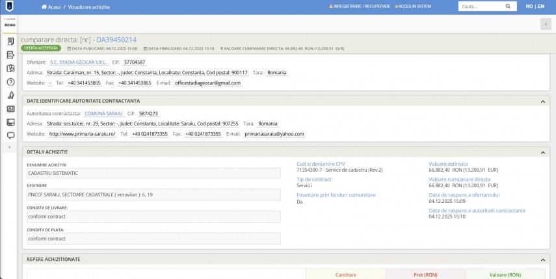556x279 pixels.
Task: Click Acces in Sistem in the header
Action: click(414, 7)
